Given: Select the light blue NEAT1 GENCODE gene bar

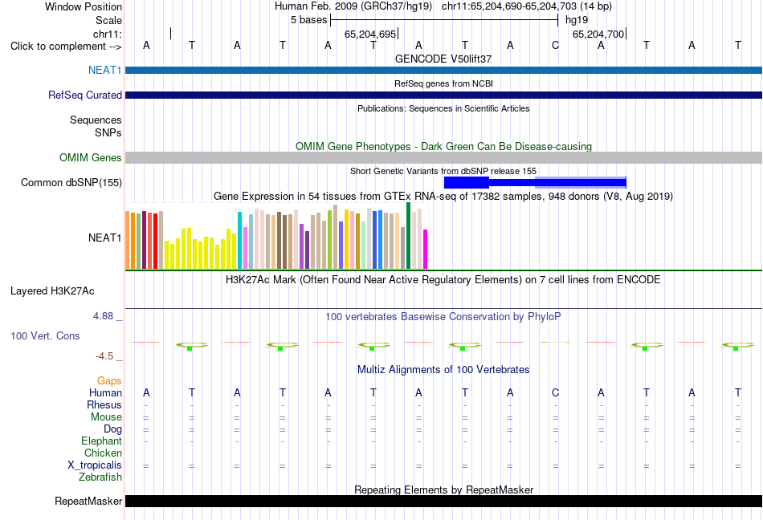Looking at the screenshot, I should click(x=443, y=70).
